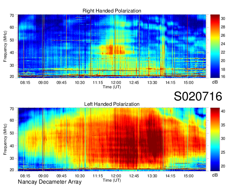Image resolution: width=229 pixels, height=186 pixels.
Task: Click the 'Right Handed Polarization' title
Action: tap(112, 11)
